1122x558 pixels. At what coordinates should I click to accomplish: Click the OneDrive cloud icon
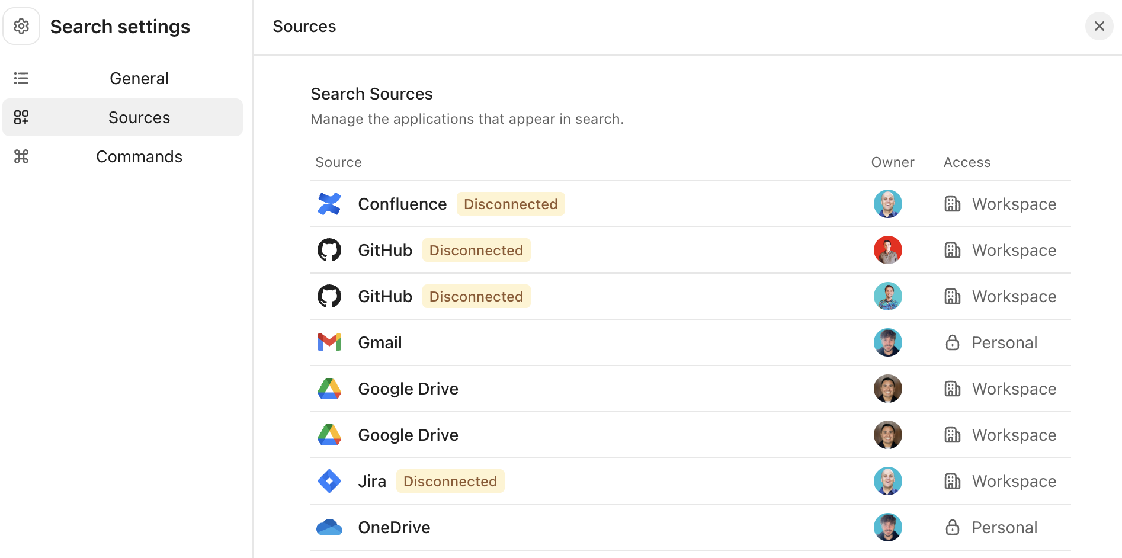tap(329, 527)
